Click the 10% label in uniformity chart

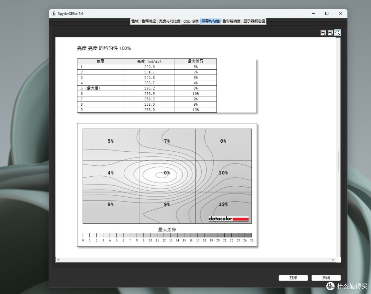[x=223, y=173]
